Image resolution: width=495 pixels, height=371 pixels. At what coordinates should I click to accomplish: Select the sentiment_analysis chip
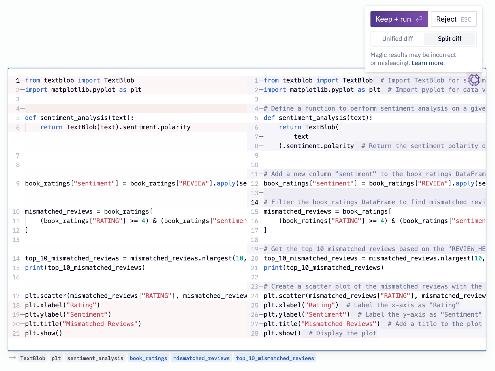pyautogui.click(x=95, y=358)
